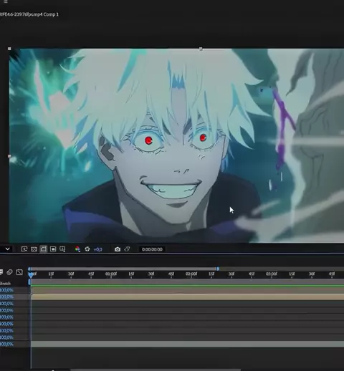
Task: Click the work area end handle
Action: pyautogui.click(x=218, y=269)
